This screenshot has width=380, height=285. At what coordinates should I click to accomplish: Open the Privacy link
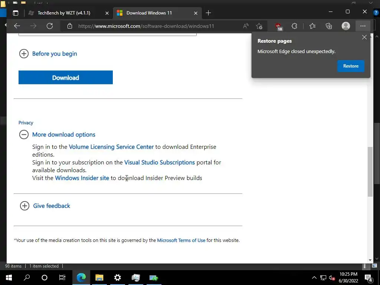(x=26, y=122)
